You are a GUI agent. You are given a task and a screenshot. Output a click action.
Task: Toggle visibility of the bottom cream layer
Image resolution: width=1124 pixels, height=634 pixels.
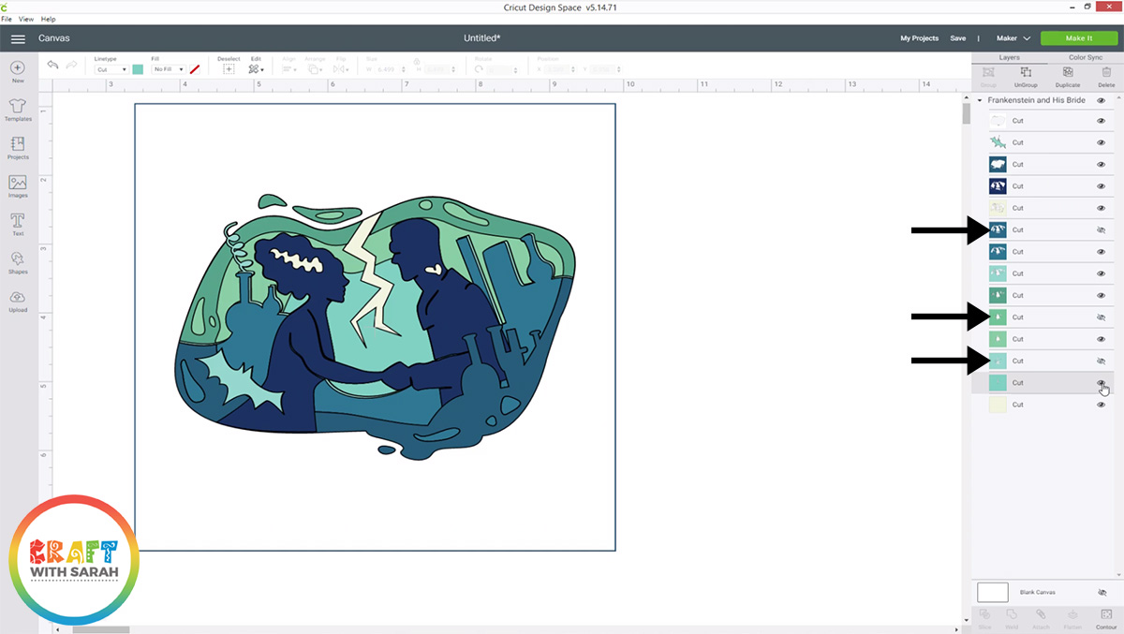pyautogui.click(x=1102, y=404)
